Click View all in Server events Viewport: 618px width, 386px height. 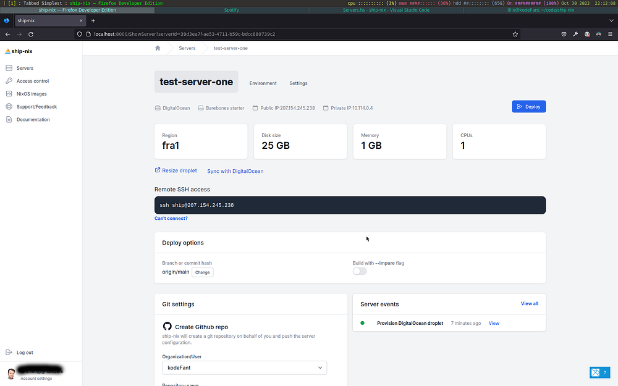pos(529,304)
